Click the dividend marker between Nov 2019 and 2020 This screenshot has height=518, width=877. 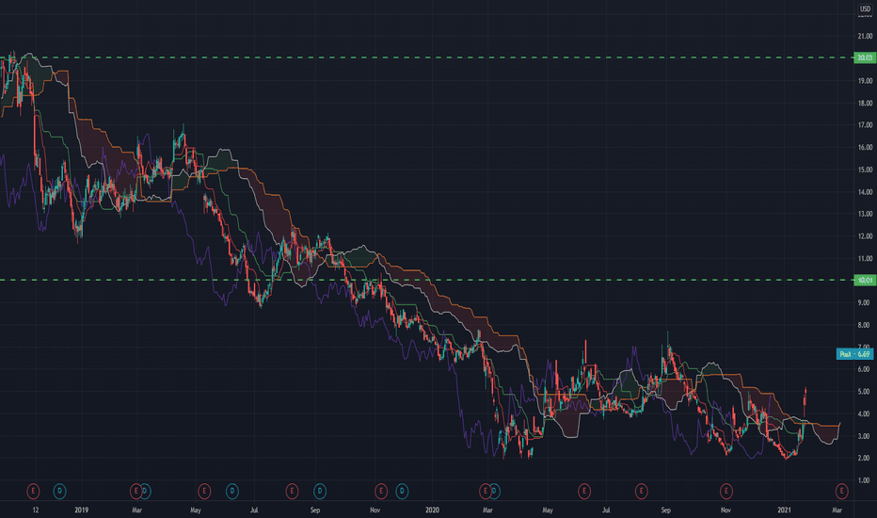[x=402, y=492]
